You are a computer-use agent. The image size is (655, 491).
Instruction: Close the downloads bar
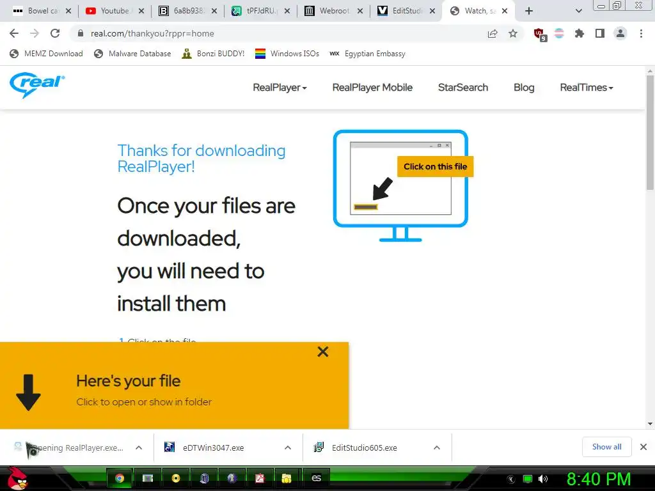(643, 447)
